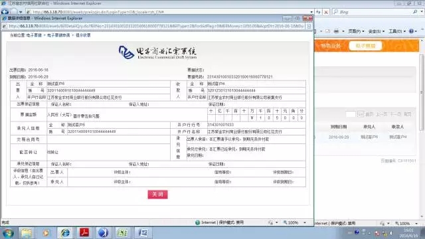
Task: Click the stop loading X icon
Action: pos(326,12)
